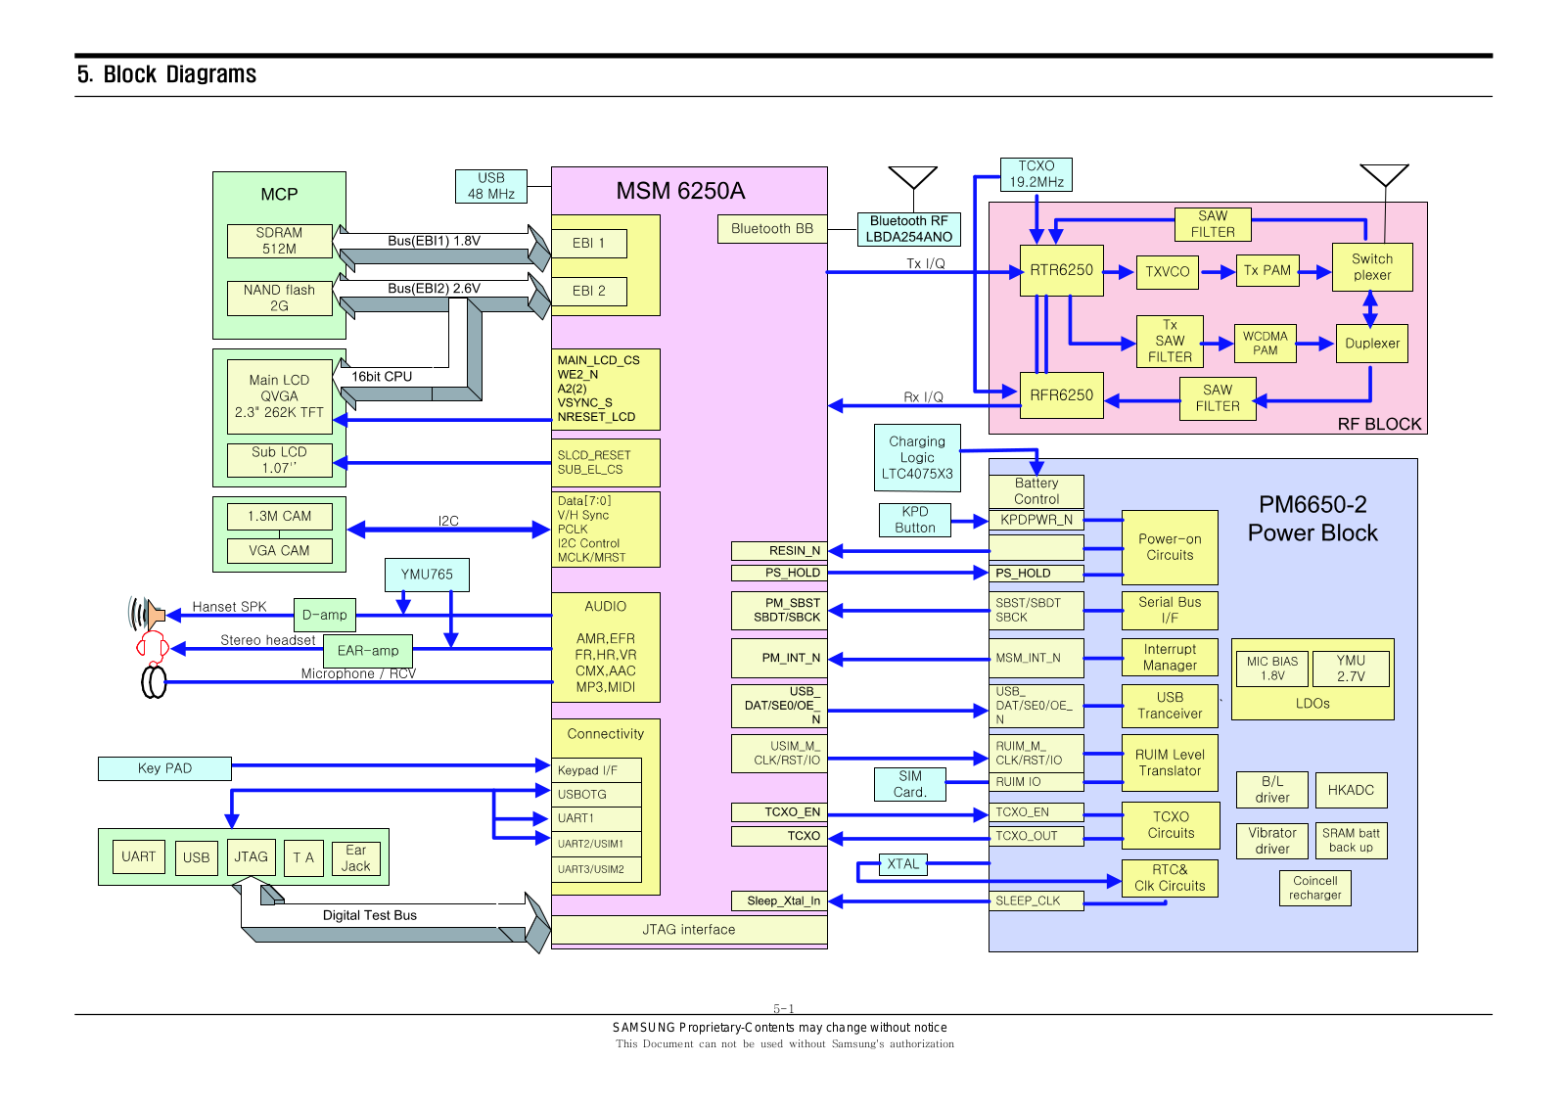Screen dimensions: 1566x1108
Task: Click the YMU765 block
Action: point(427,575)
